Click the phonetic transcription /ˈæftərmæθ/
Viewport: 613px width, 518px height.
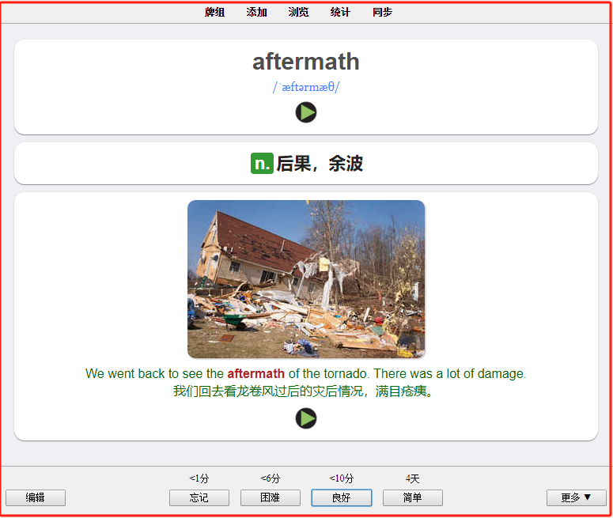point(306,87)
